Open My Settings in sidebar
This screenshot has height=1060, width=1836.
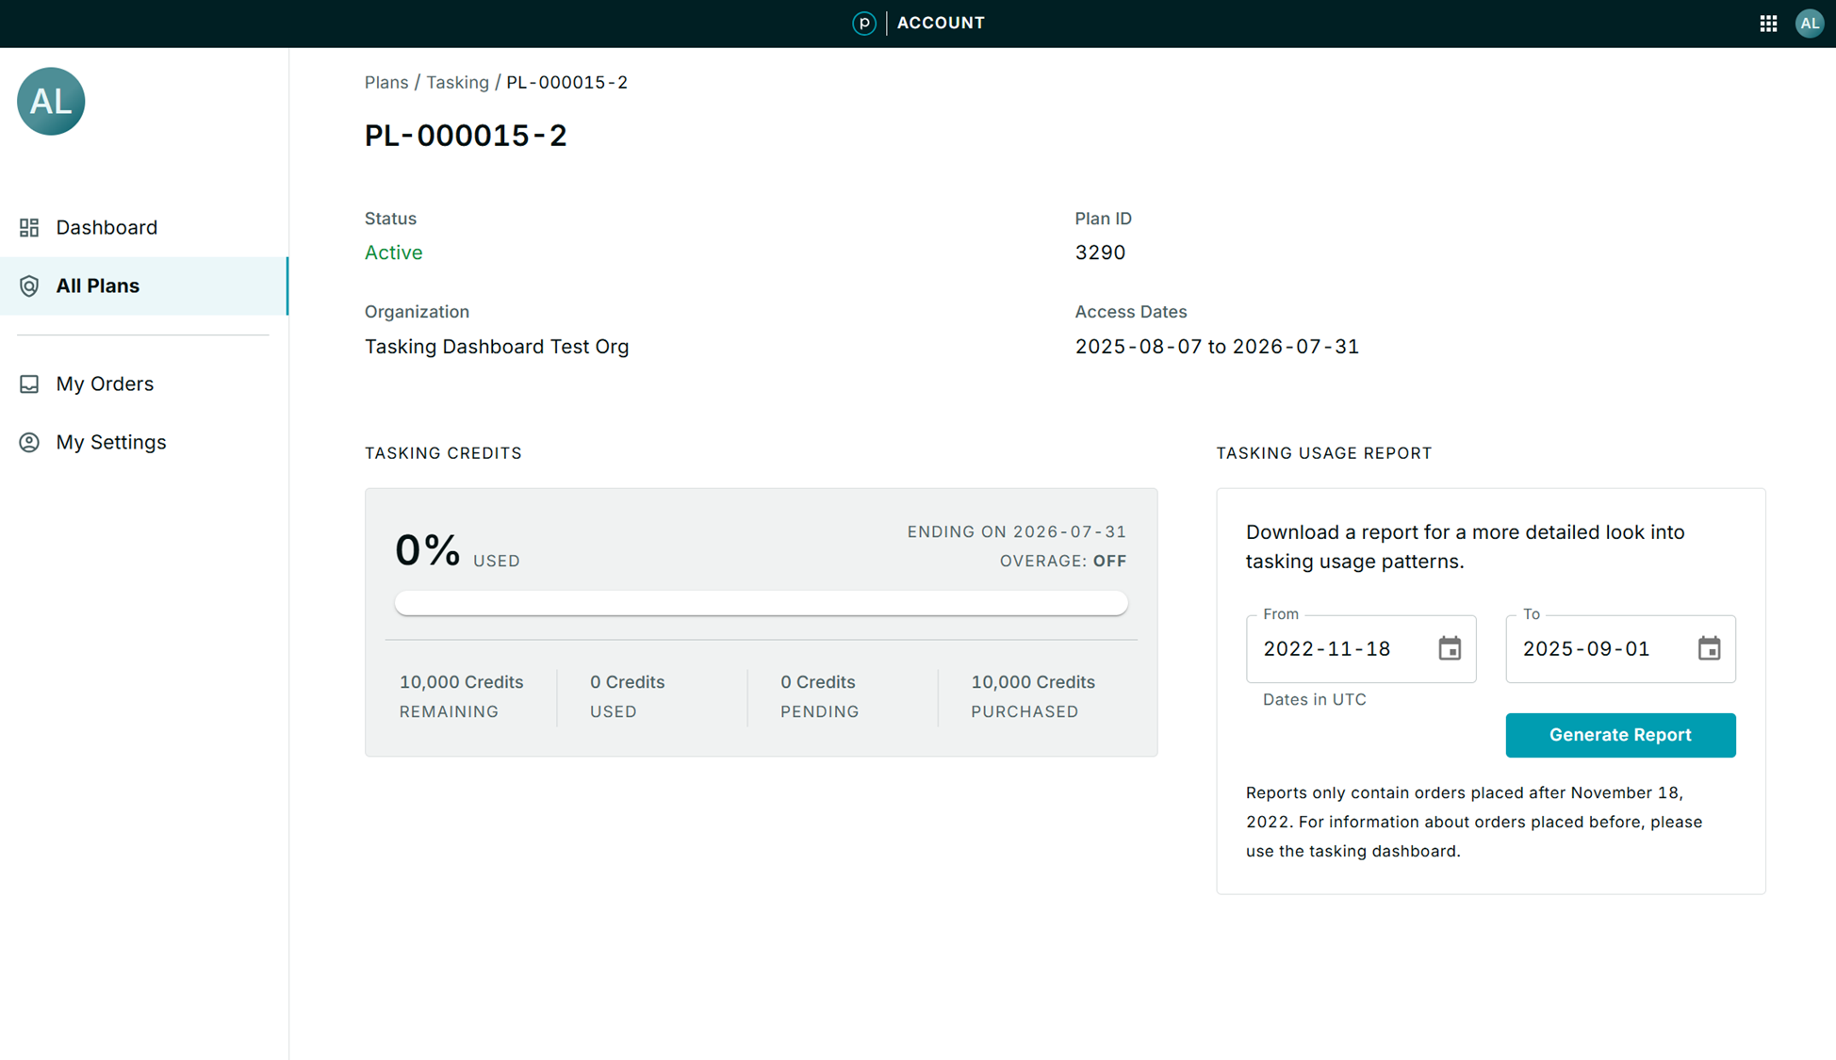pos(111,442)
